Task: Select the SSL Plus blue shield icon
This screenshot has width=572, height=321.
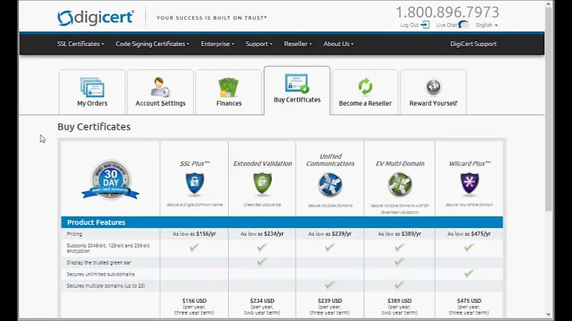Action: coord(195,183)
